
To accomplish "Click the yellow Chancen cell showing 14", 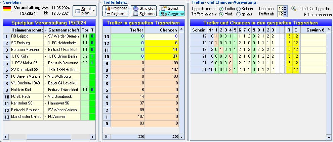I will click(x=162, y=50).
